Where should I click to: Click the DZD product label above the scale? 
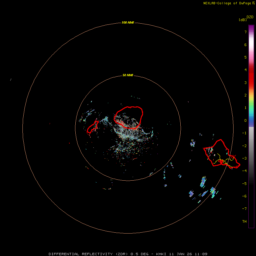click(250, 17)
